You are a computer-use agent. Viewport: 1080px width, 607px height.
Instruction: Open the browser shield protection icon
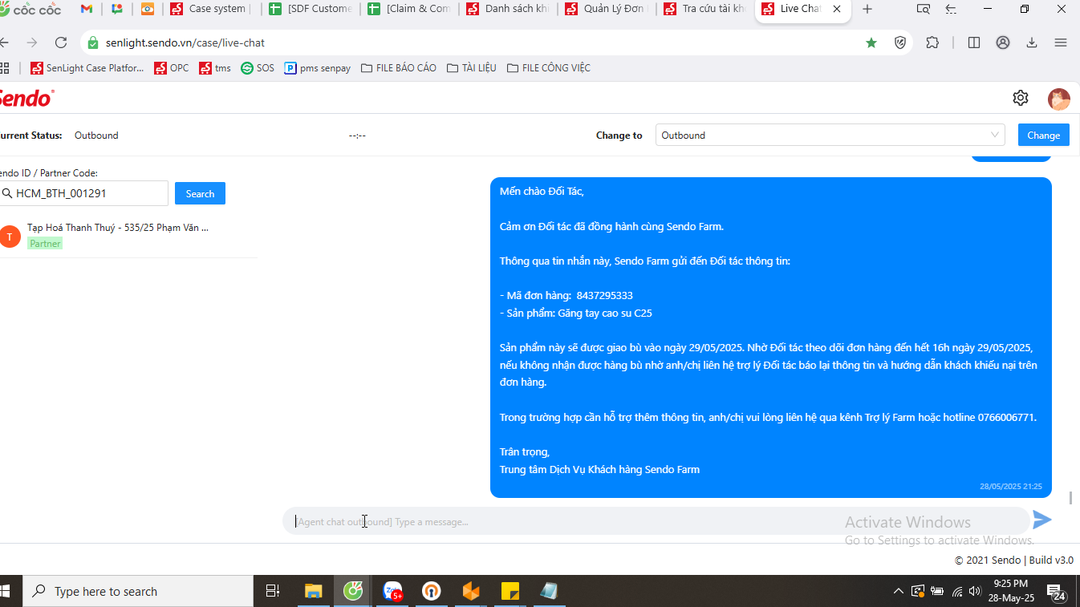pos(900,42)
